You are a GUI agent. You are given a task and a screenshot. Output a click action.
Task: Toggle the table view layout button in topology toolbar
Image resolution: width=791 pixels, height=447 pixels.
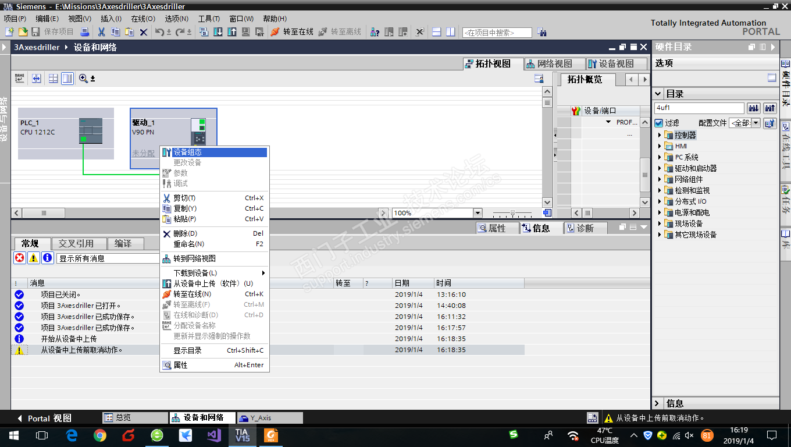[54, 78]
